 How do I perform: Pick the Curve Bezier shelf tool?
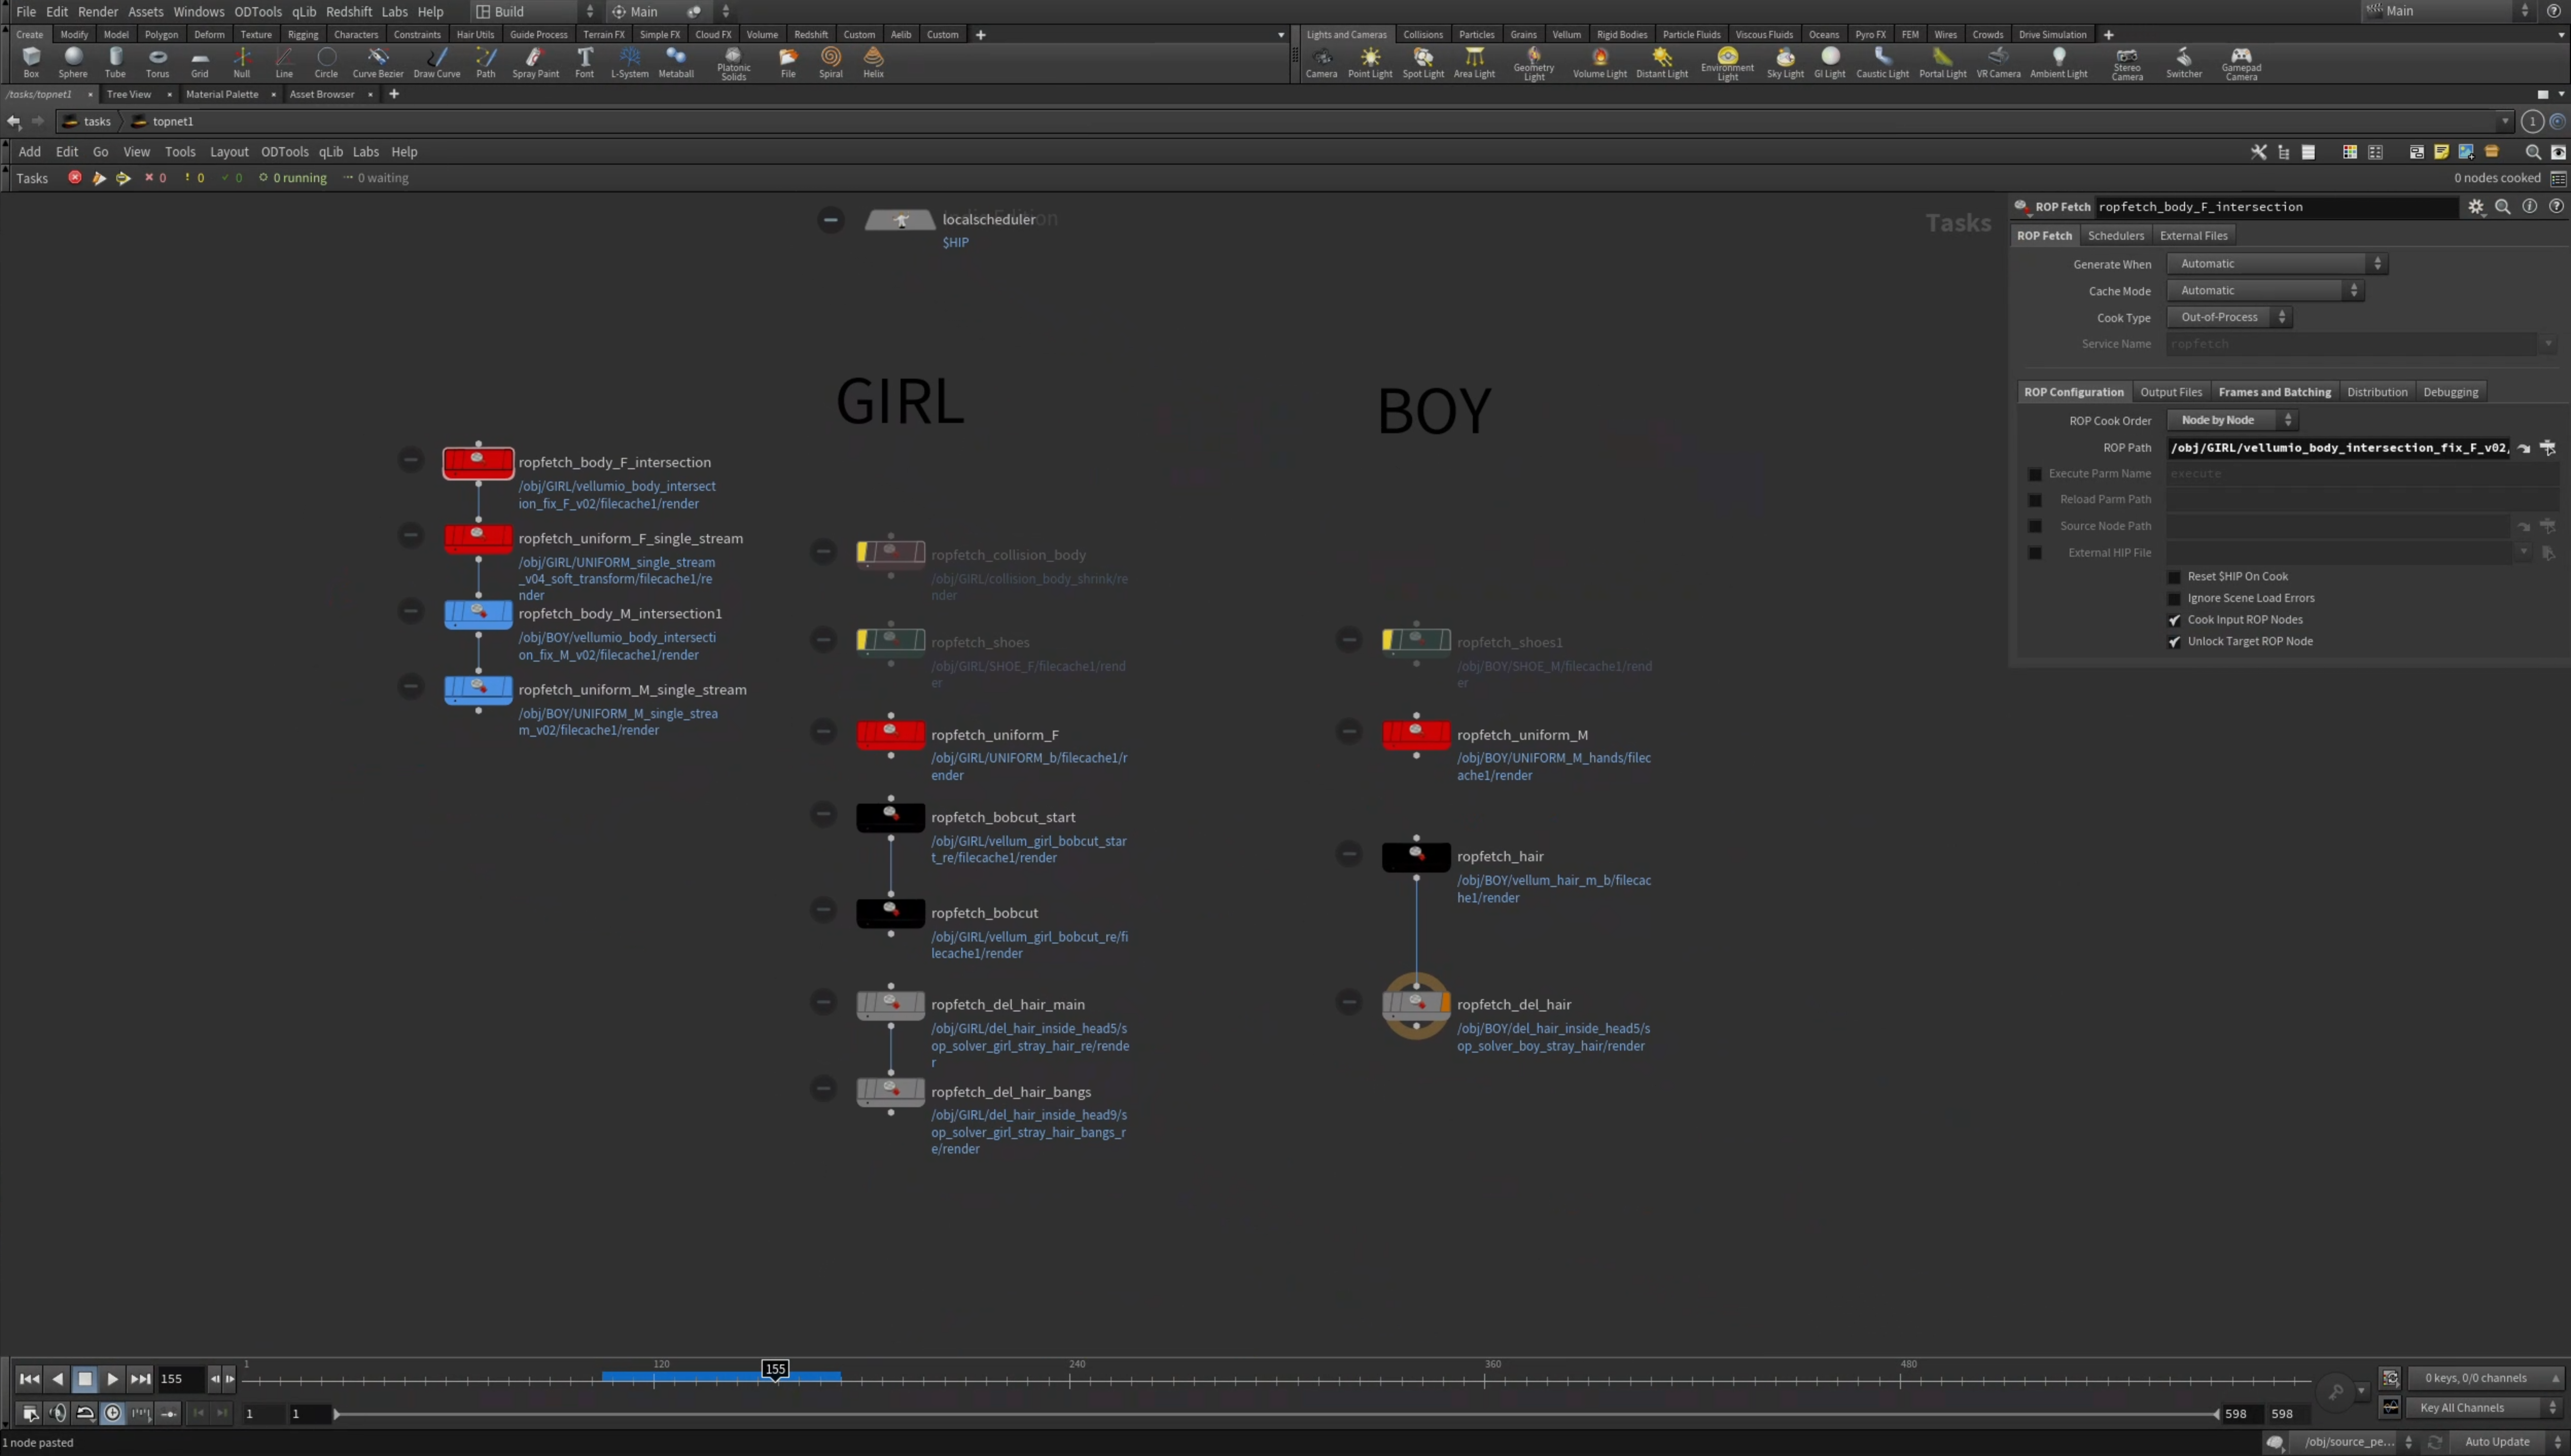pos(378,62)
